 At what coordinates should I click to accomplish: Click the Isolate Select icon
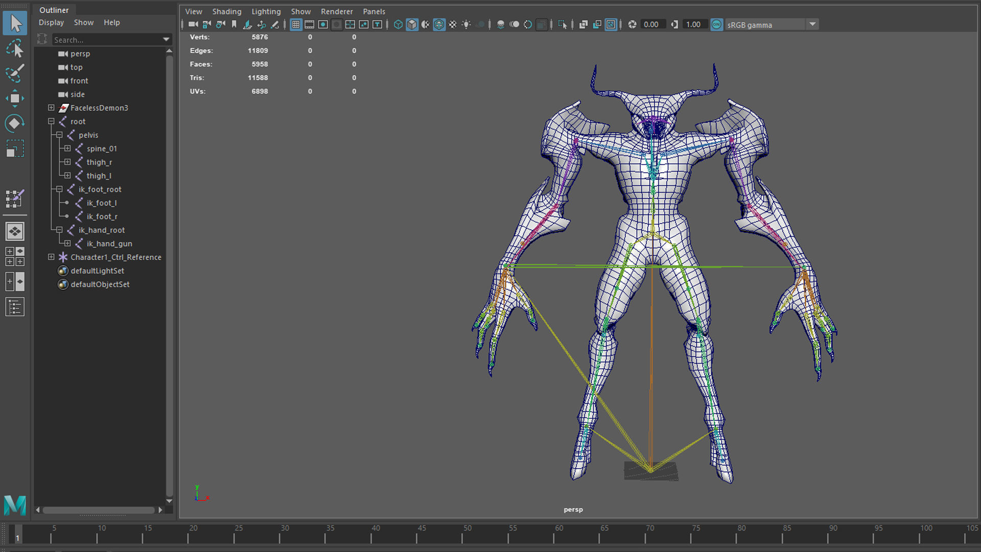pyautogui.click(x=563, y=25)
